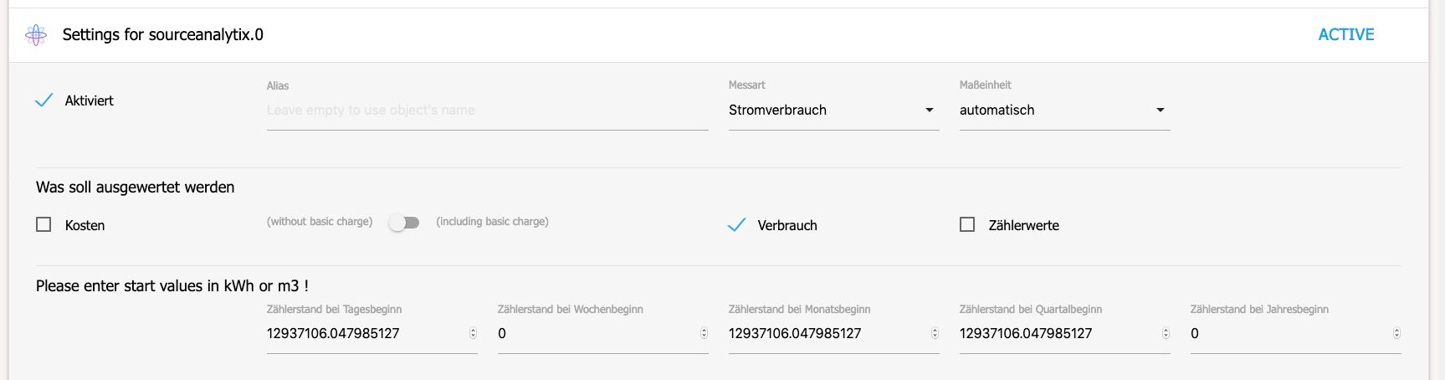This screenshot has height=380, width=1445.
Task: Enable the Kosten checkbox
Action: pos(44,224)
